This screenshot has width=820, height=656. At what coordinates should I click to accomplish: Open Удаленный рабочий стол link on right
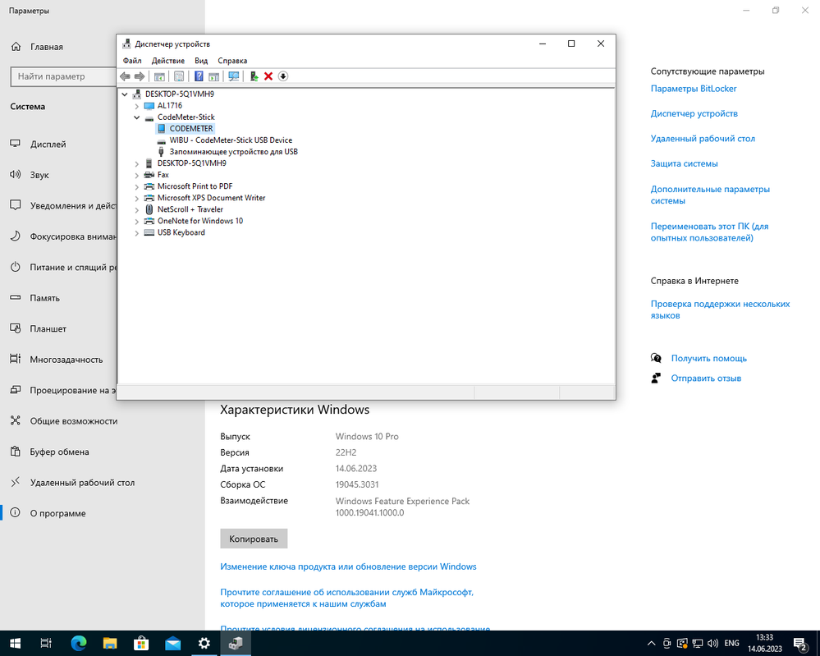click(703, 139)
